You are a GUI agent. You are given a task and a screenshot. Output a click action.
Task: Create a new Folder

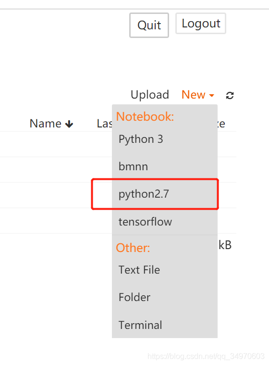(x=165, y=297)
